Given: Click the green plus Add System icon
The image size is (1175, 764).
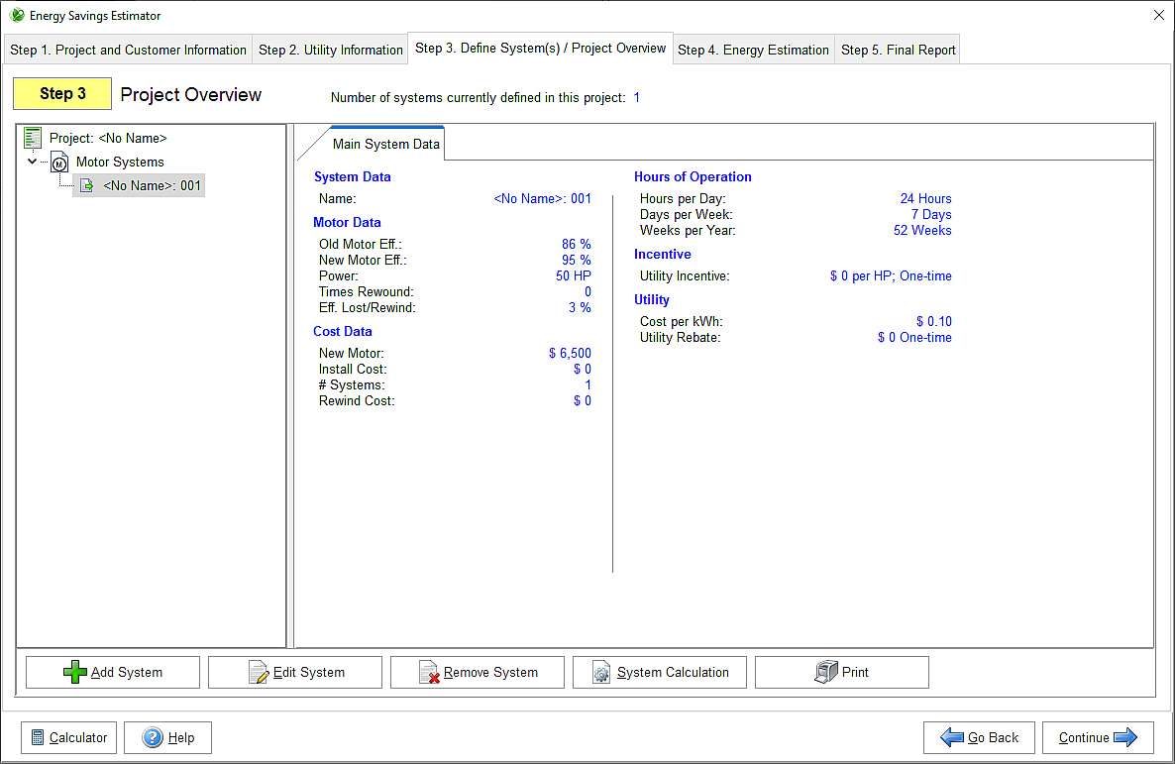Looking at the screenshot, I should click(x=74, y=673).
